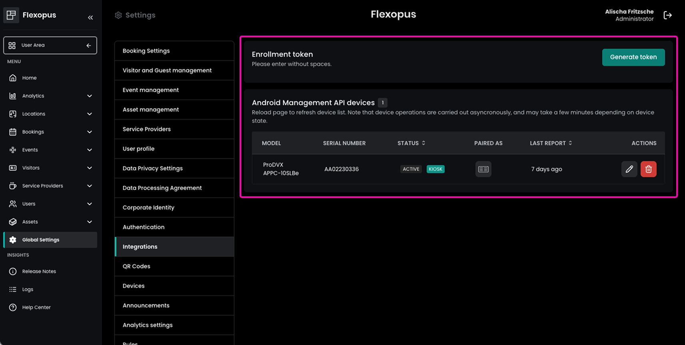
Task: Open Logs in the sidebar
Action: pyautogui.click(x=28, y=289)
